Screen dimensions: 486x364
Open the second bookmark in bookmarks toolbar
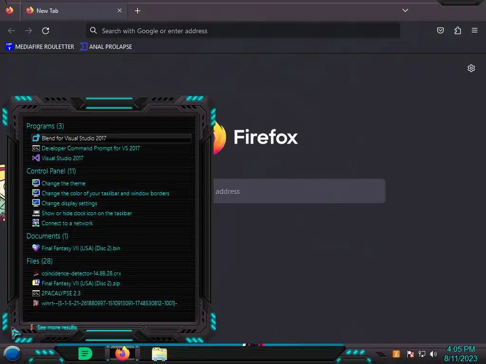tap(106, 47)
